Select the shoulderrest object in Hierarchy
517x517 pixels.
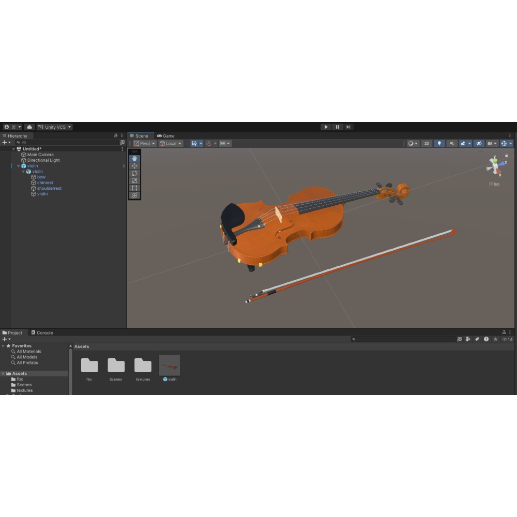pyautogui.click(x=50, y=188)
